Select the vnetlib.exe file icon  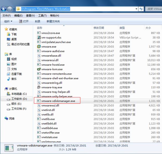tap(39, 119)
